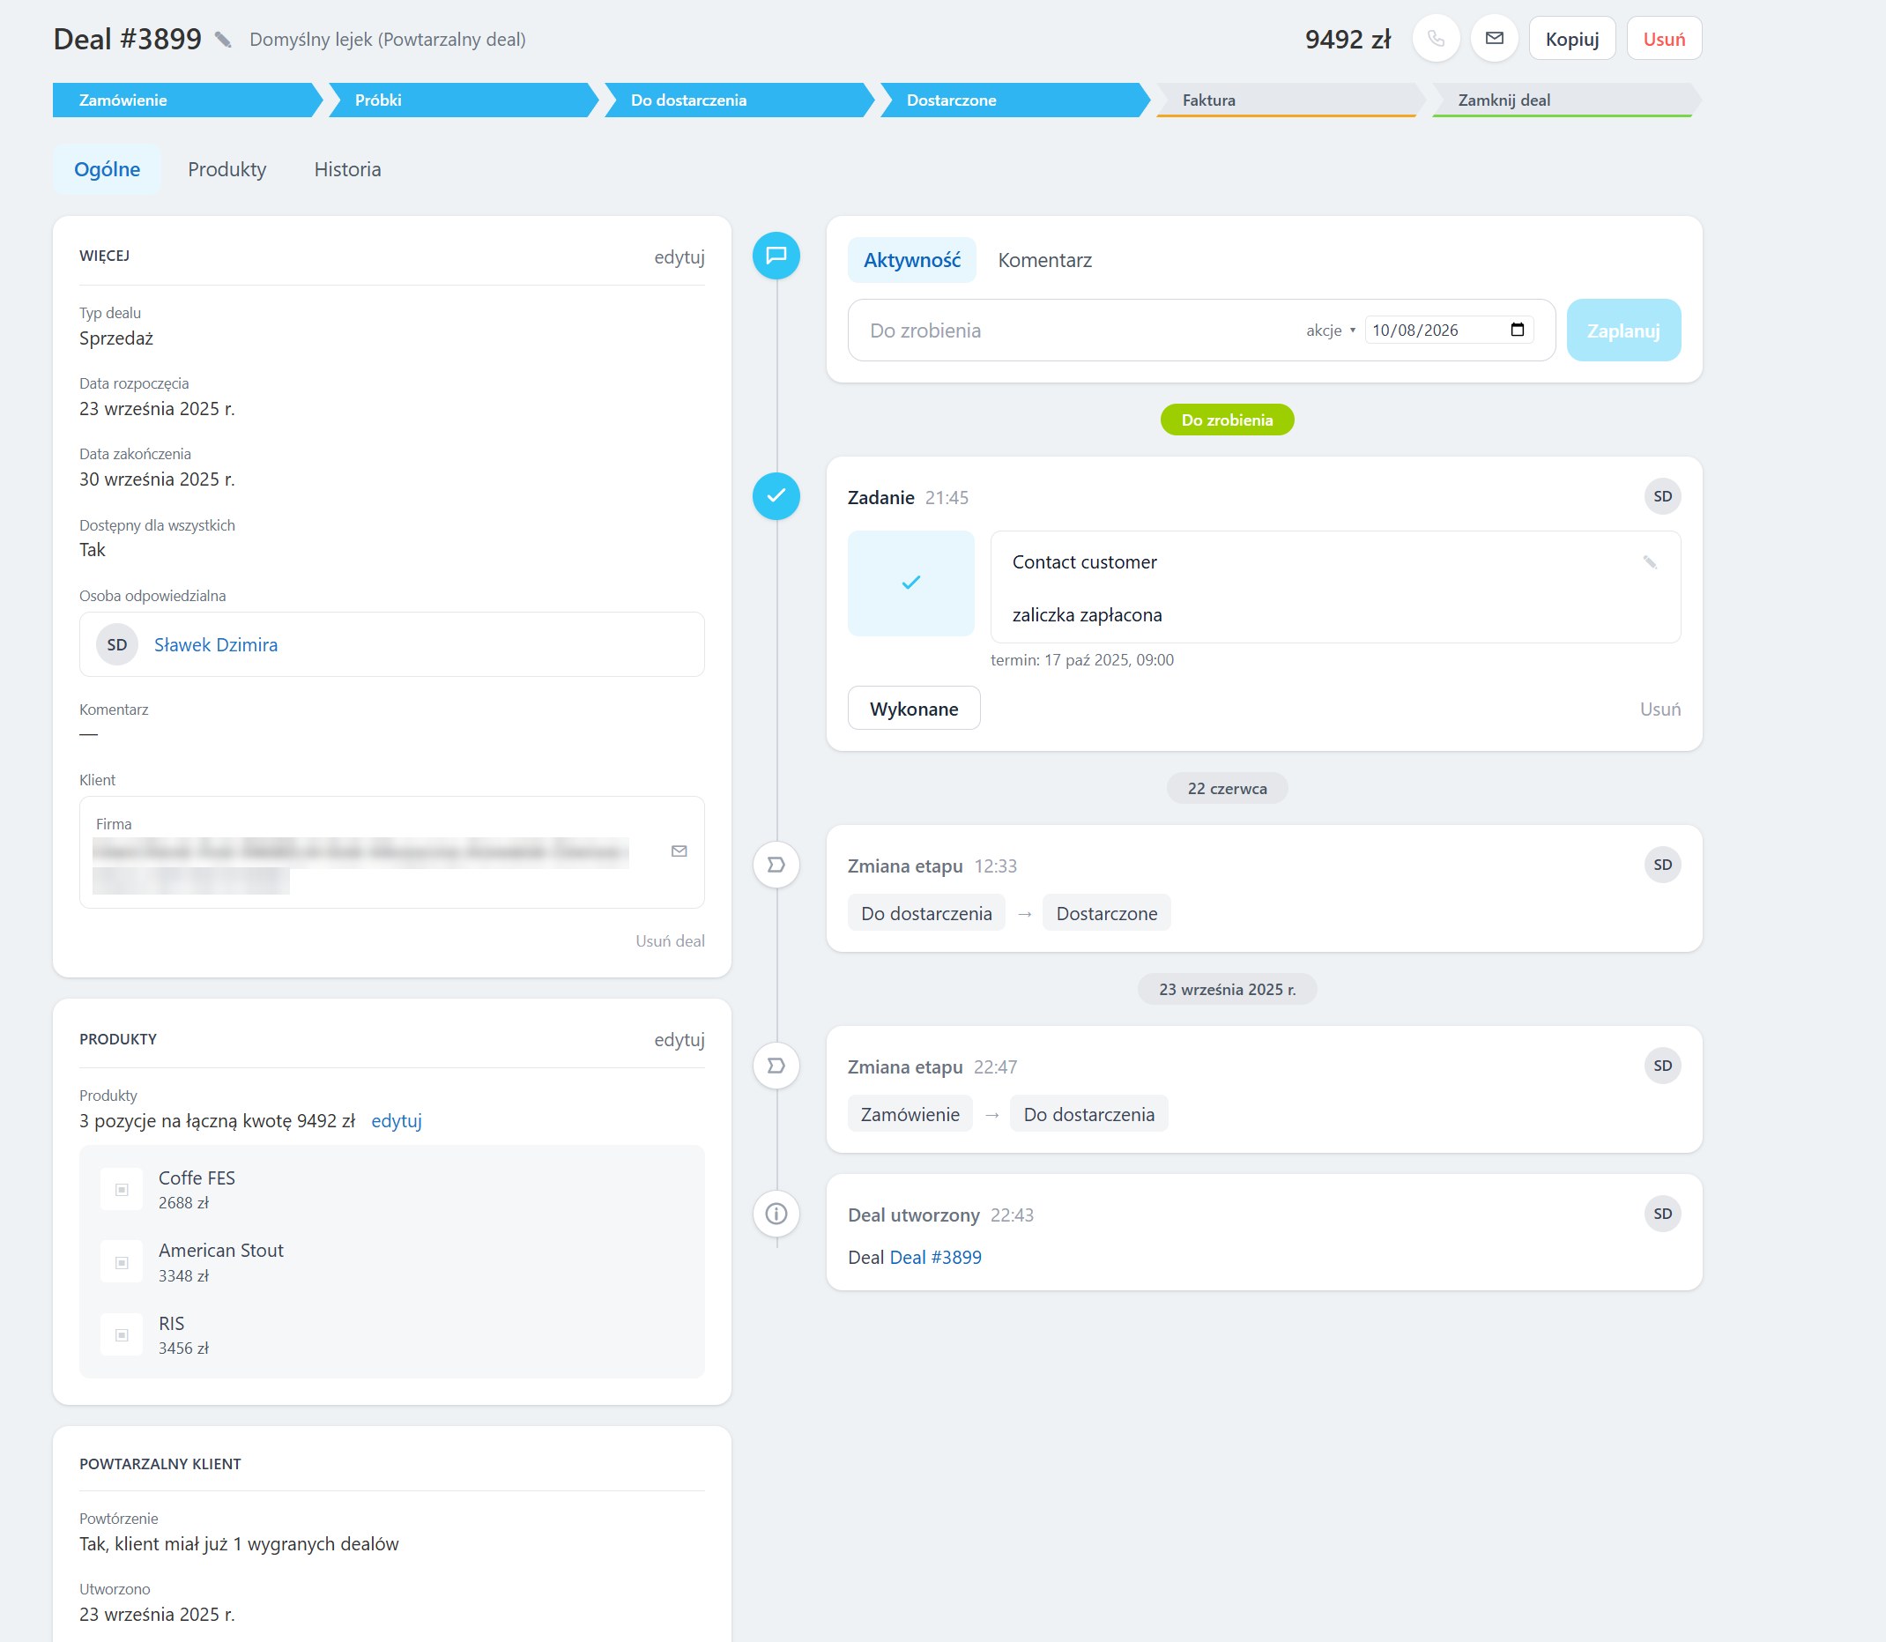Click the envelope email icon in header
The height and width of the screenshot is (1642, 1886).
coord(1494,40)
